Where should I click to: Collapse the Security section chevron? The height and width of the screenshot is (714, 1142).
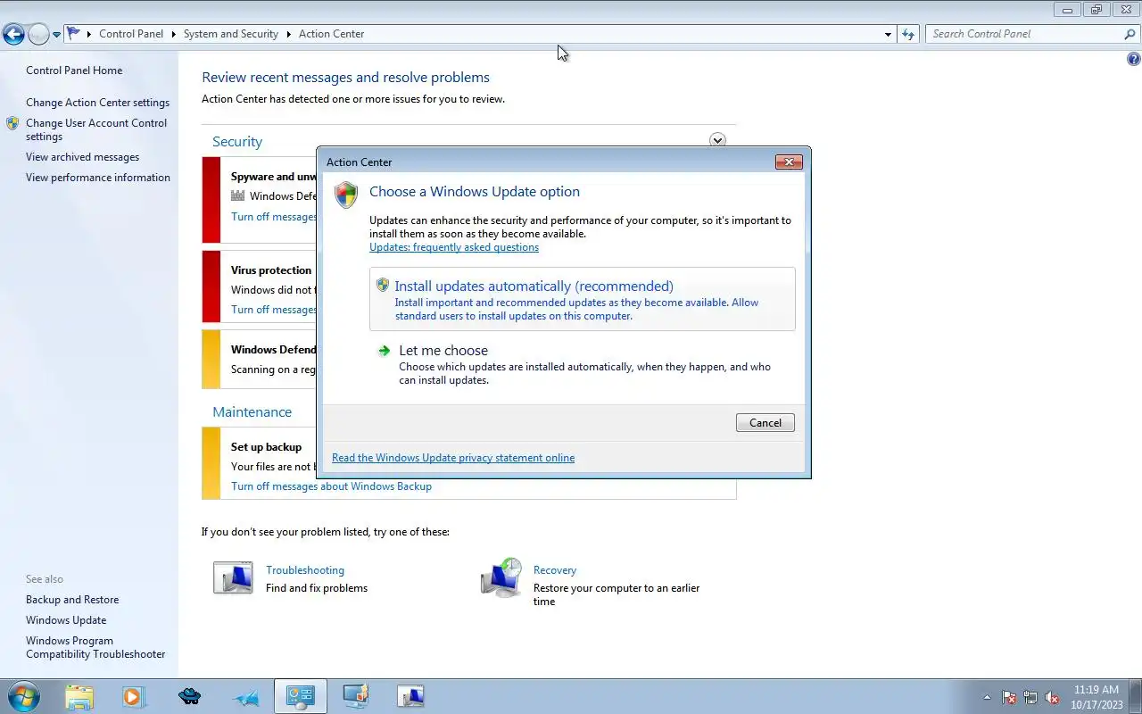[x=717, y=140]
